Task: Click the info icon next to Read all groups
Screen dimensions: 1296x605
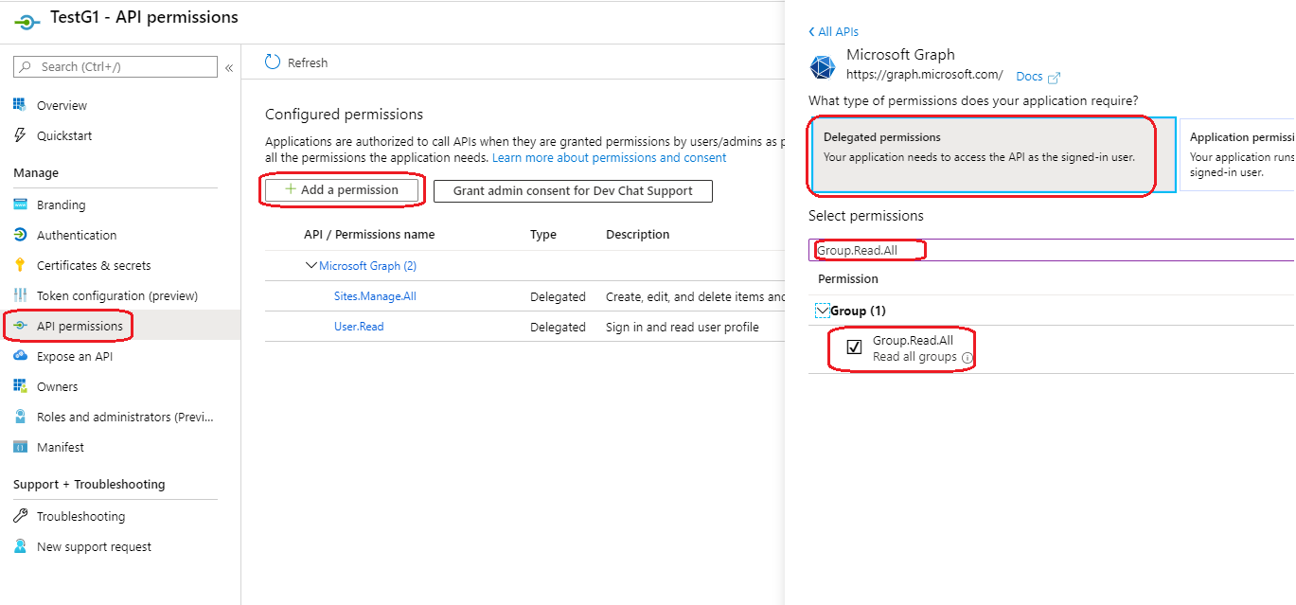Action: [x=967, y=358]
